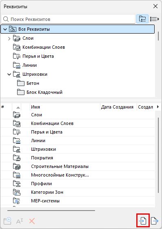Click the tree panel vertical scrollbar
Screen dimensions: 162x229
click(158, 36)
